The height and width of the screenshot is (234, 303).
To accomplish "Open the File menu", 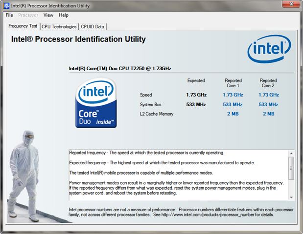I will 9,15.
